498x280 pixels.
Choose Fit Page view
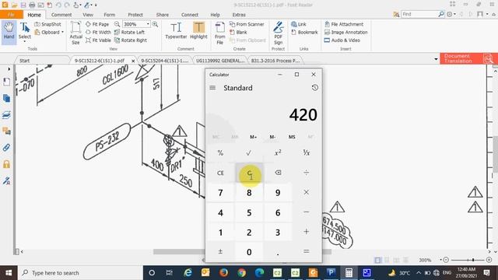click(x=97, y=24)
